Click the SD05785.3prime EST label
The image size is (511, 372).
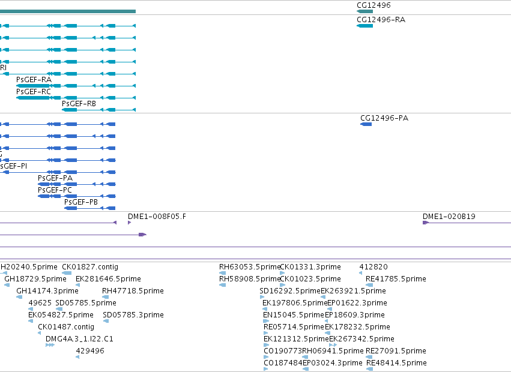coord(133,314)
